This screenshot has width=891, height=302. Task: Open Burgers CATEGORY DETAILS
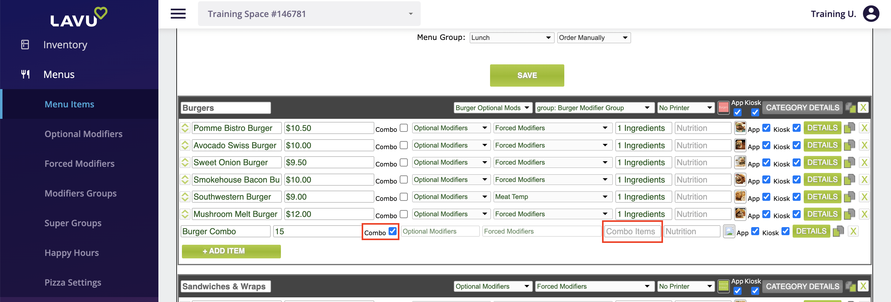click(802, 108)
